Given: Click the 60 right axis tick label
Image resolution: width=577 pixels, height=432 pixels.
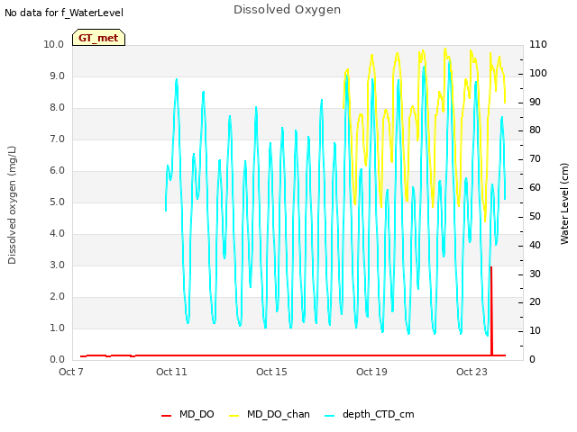Looking at the screenshot, I should pos(535,188).
